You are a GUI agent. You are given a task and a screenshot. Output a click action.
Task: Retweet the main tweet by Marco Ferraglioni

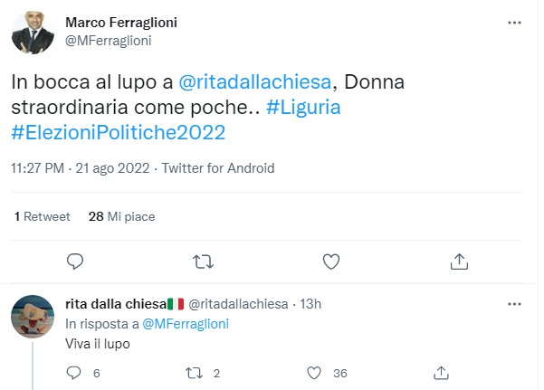pos(204,262)
